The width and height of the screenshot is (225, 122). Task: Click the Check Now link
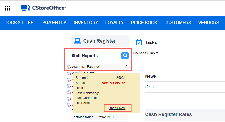117,108
